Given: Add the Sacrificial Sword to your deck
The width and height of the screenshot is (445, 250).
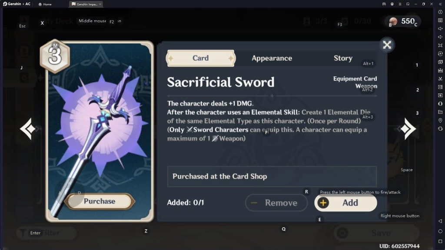Looking at the screenshot, I should click(x=345, y=203).
